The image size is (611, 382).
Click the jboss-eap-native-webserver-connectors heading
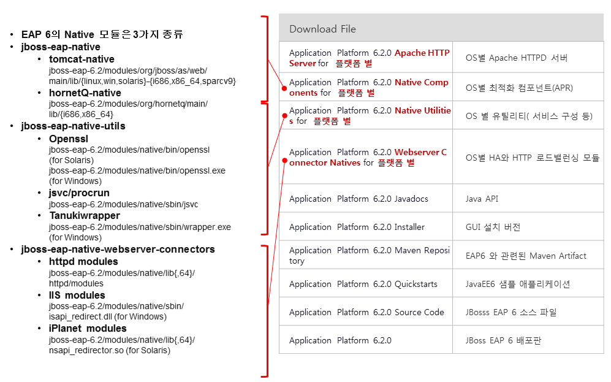coord(118,249)
